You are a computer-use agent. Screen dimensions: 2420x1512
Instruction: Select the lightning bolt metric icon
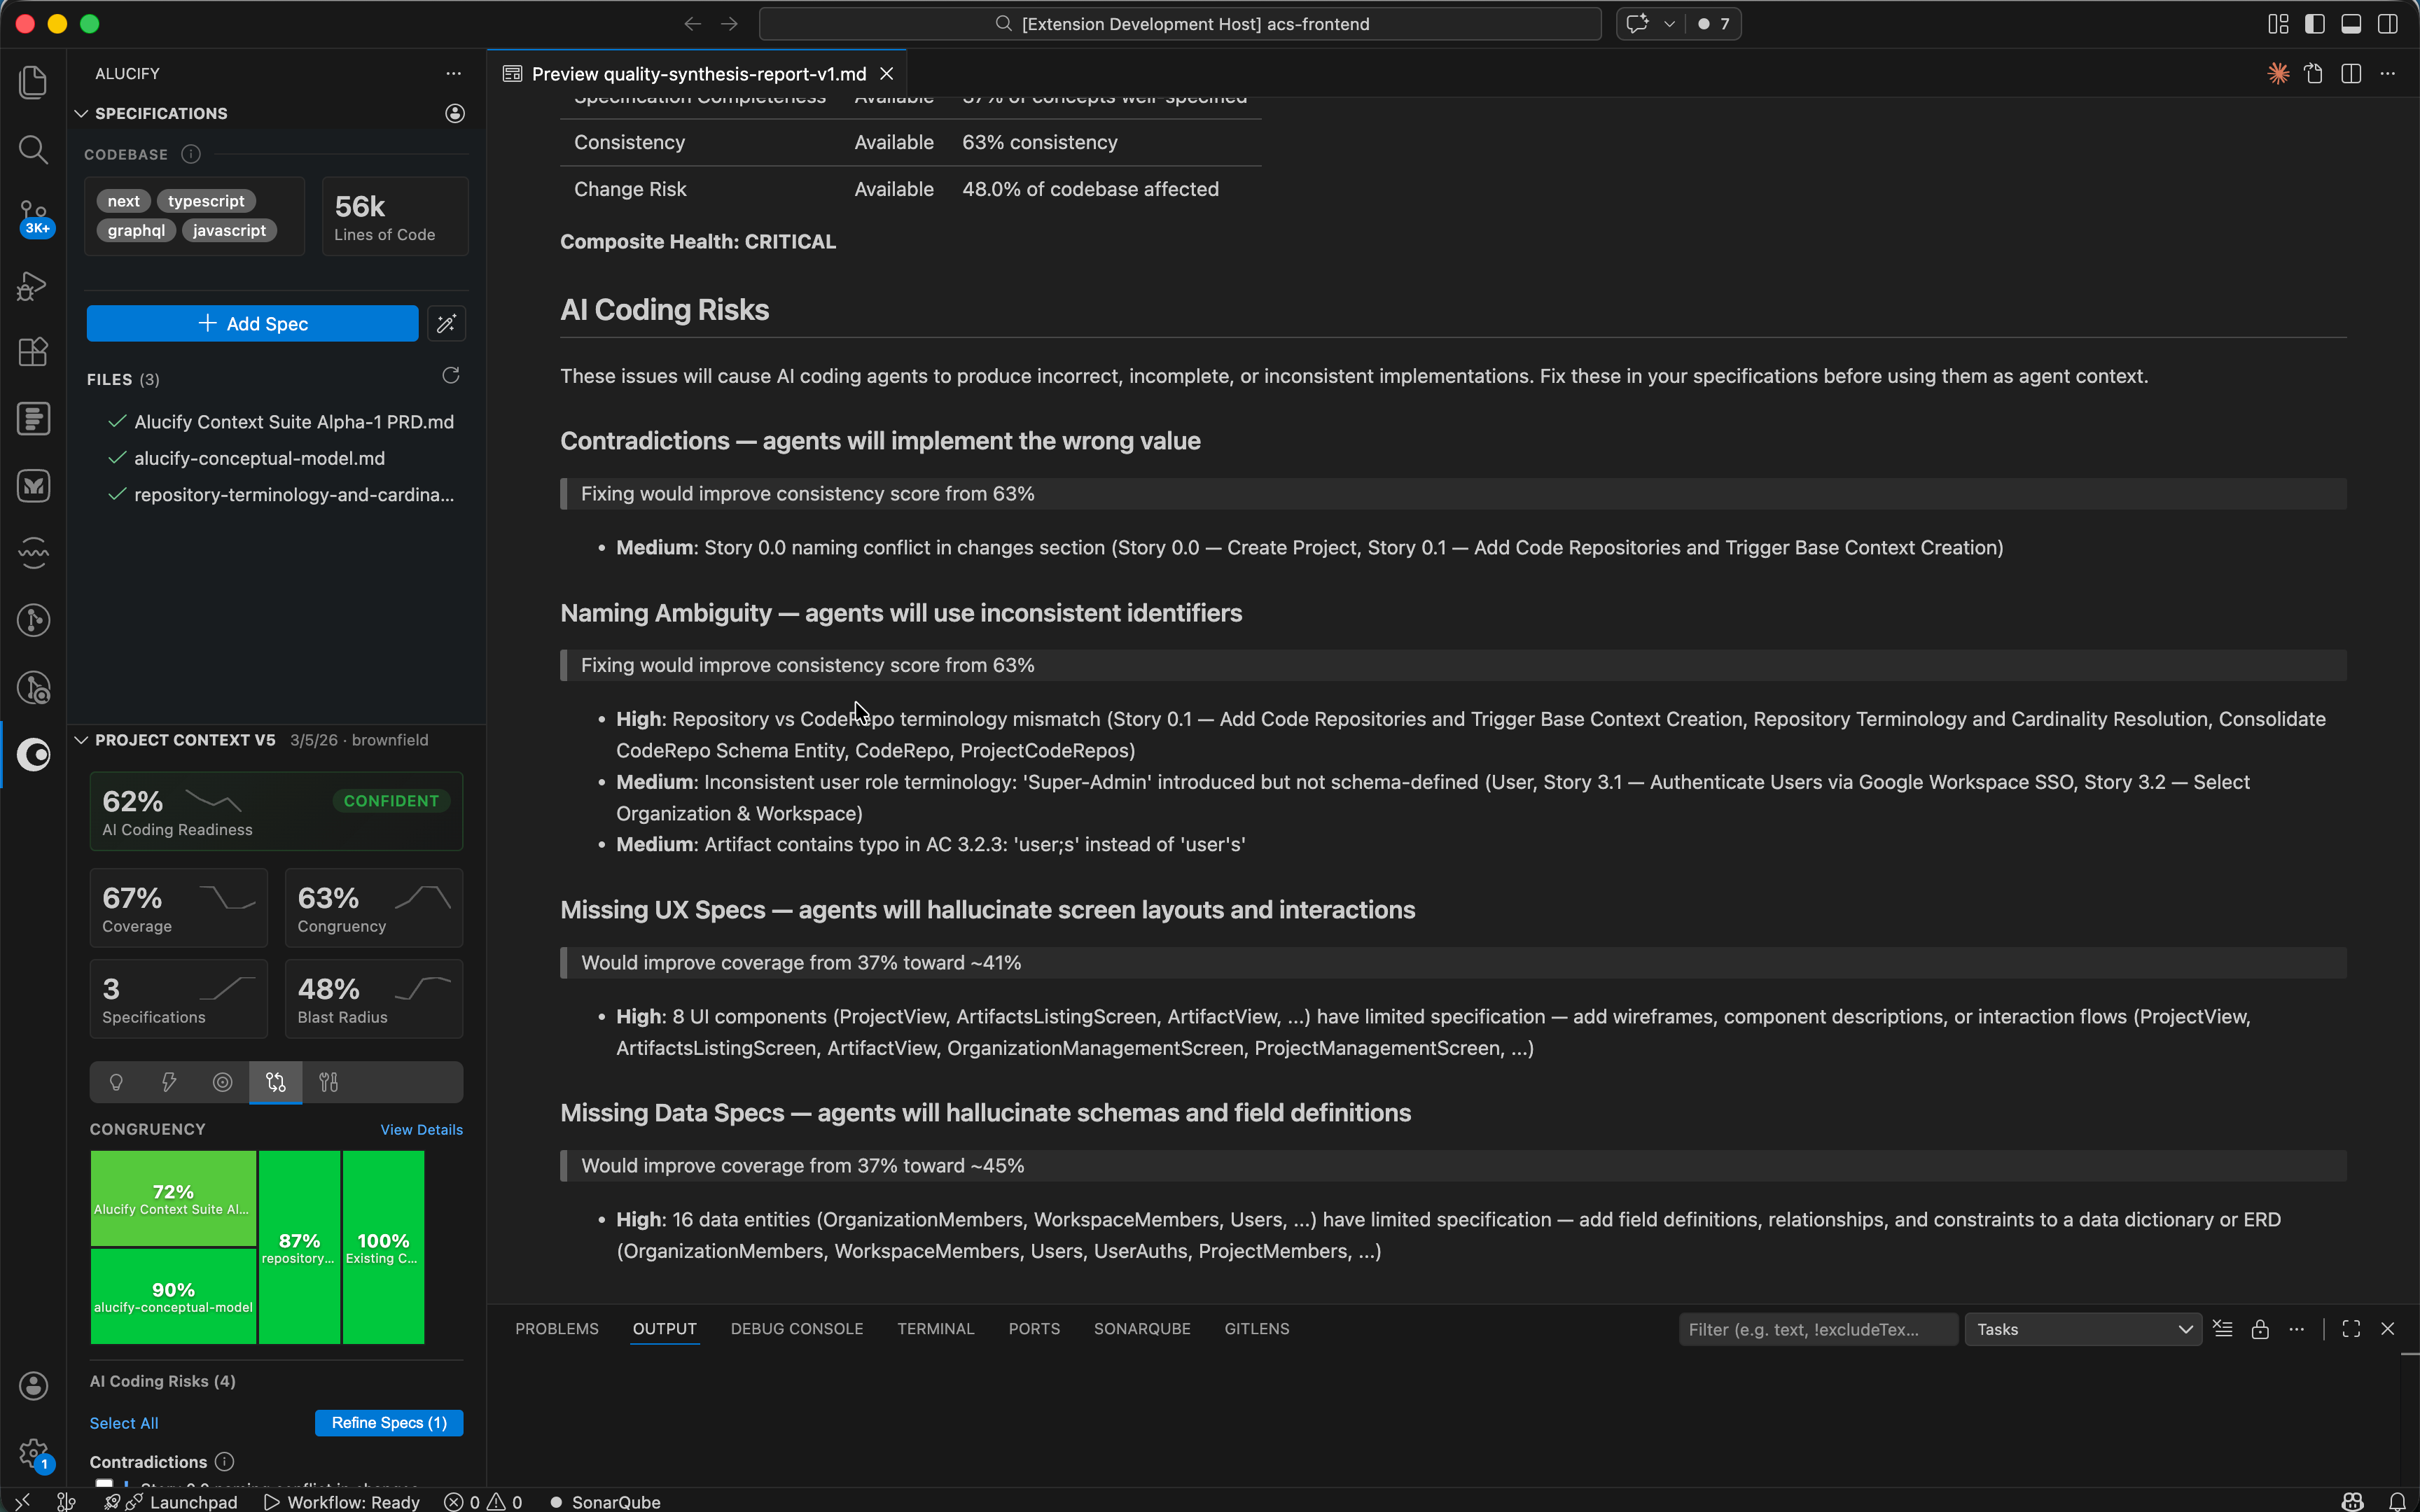point(169,1082)
